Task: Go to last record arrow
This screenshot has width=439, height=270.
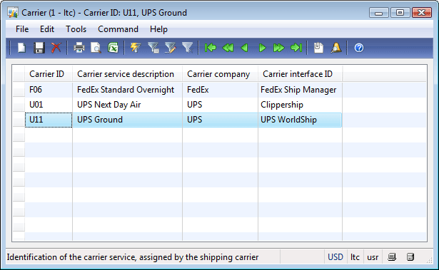Action: [x=296, y=48]
